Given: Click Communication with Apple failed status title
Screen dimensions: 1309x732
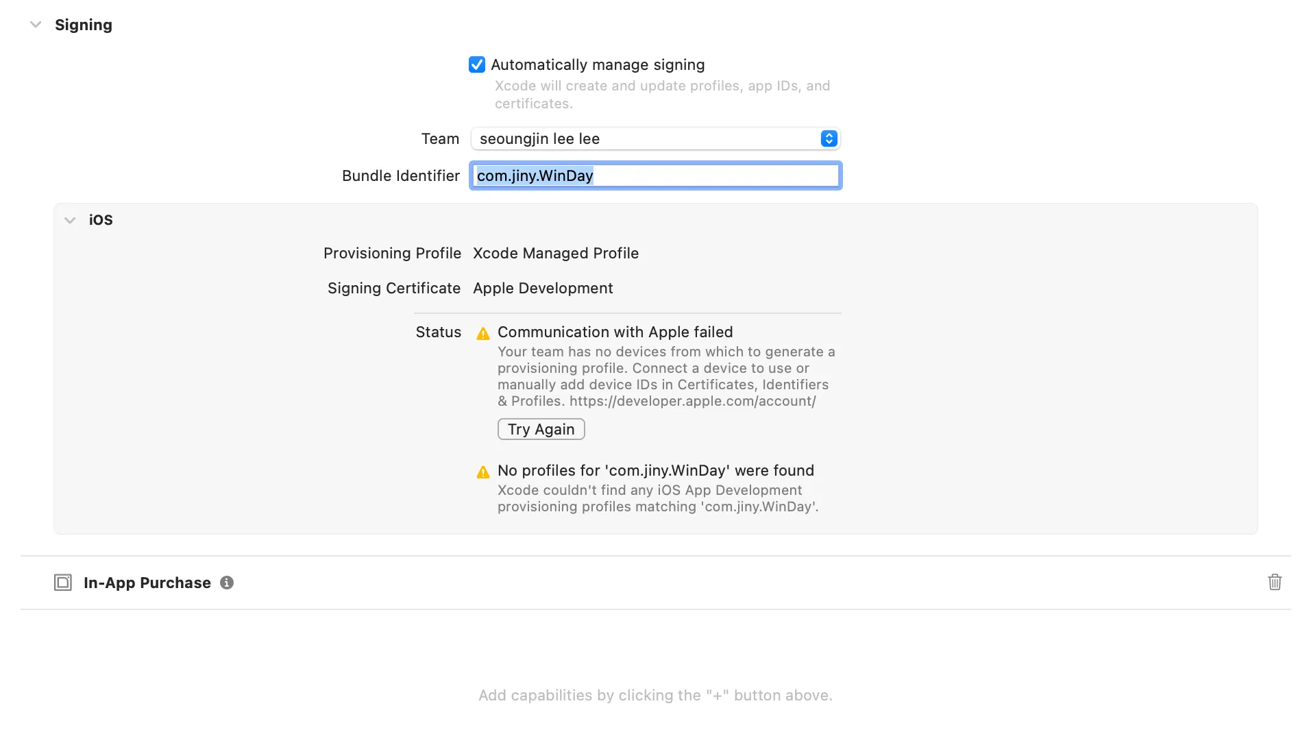Looking at the screenshot, I should tap(615, 332).
